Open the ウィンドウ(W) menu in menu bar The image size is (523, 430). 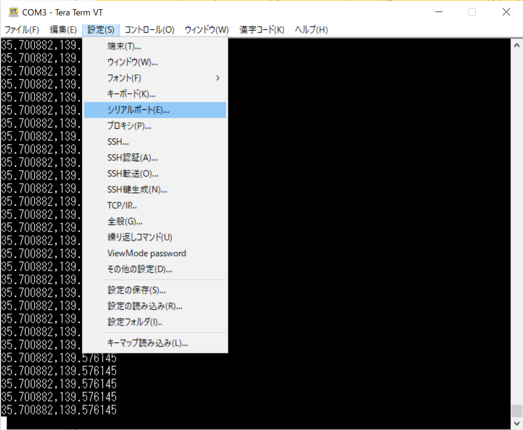pos(206,30)
